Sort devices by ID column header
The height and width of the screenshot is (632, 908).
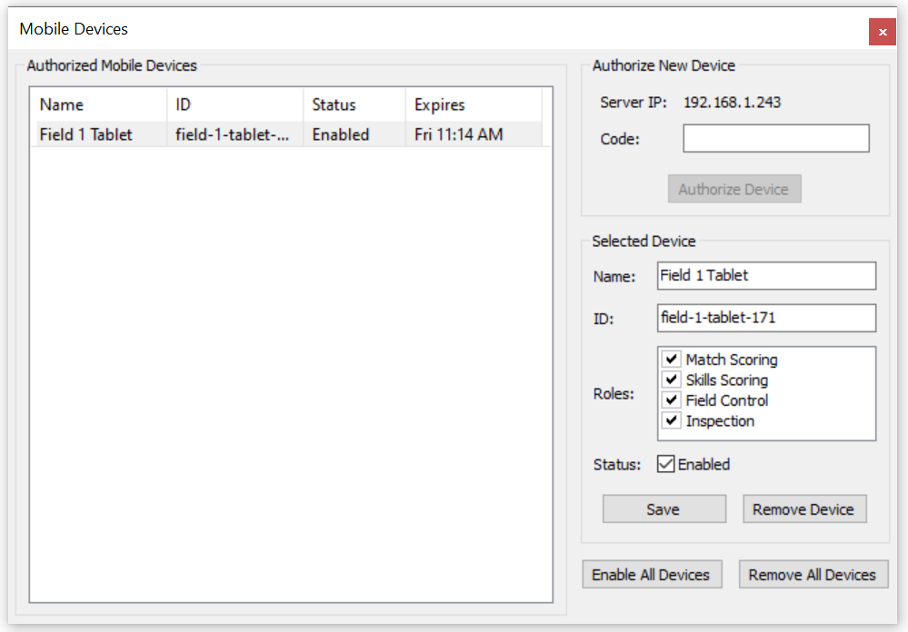(x=234, y=104)
